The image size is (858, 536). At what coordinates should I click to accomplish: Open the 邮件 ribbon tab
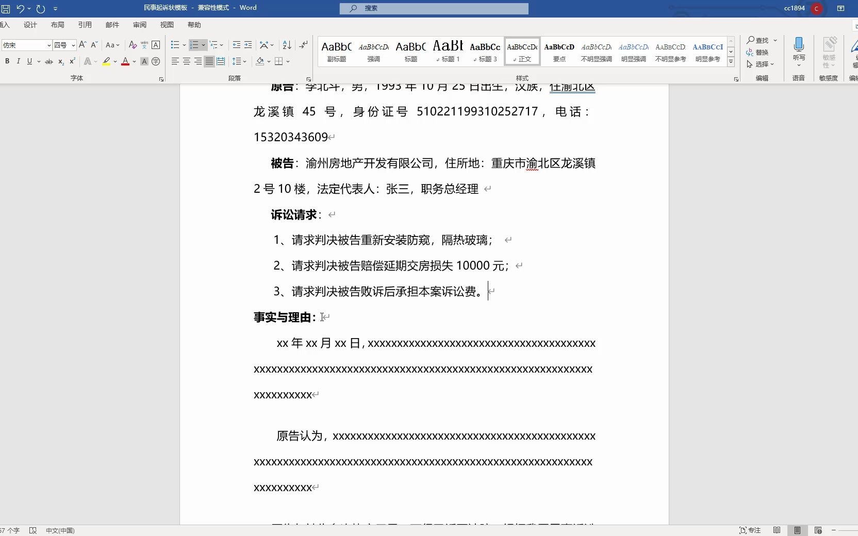point(112,25)
